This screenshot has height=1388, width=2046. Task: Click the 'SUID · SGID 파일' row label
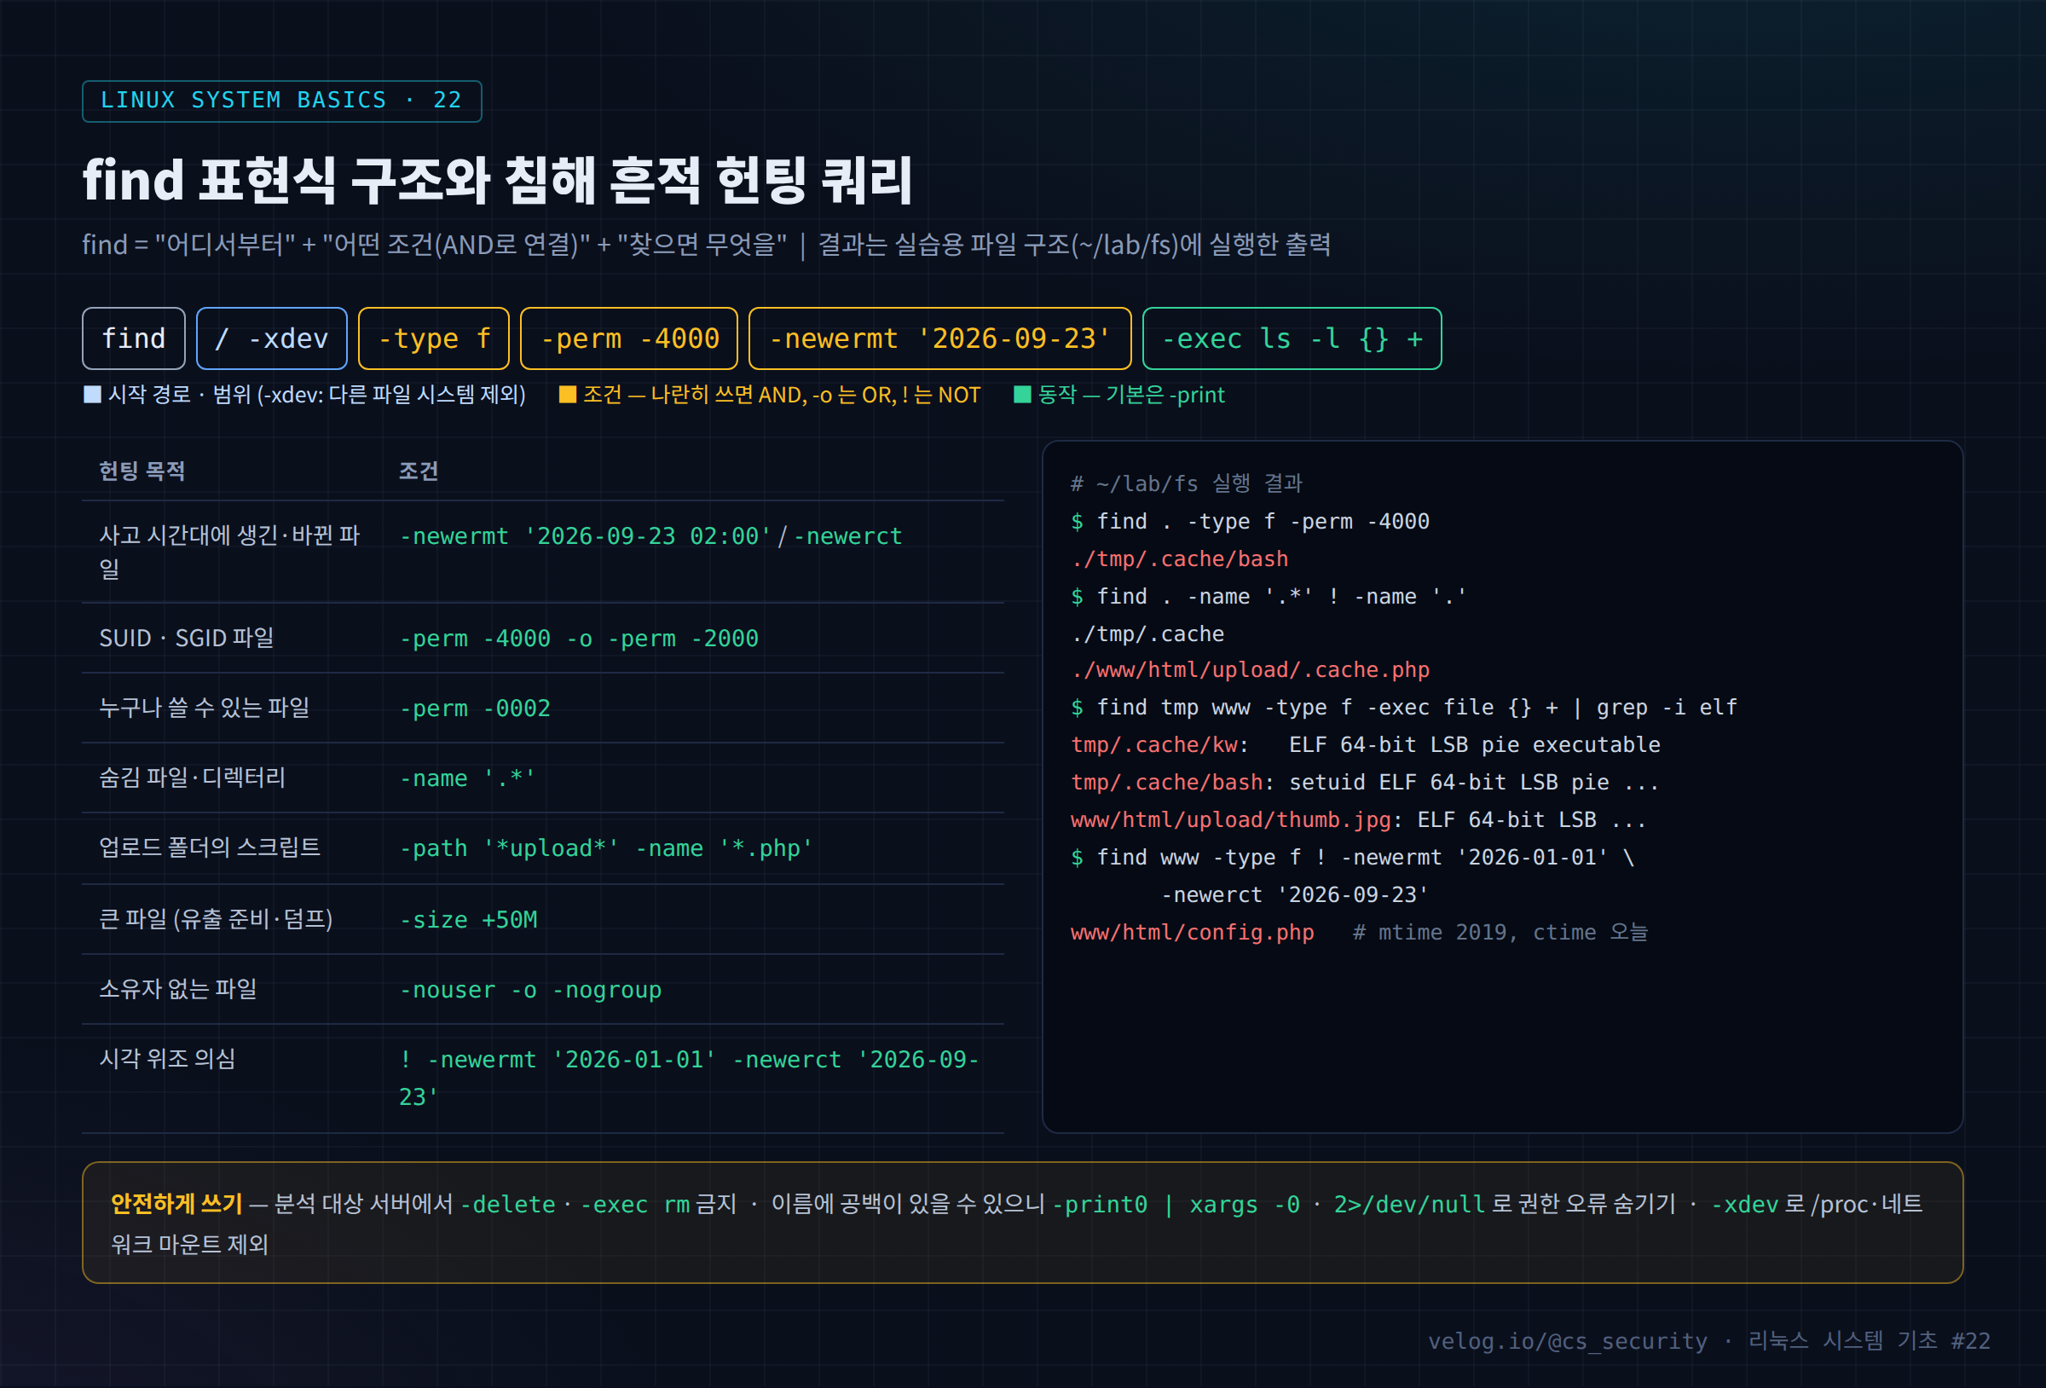(x=187, y=638)
